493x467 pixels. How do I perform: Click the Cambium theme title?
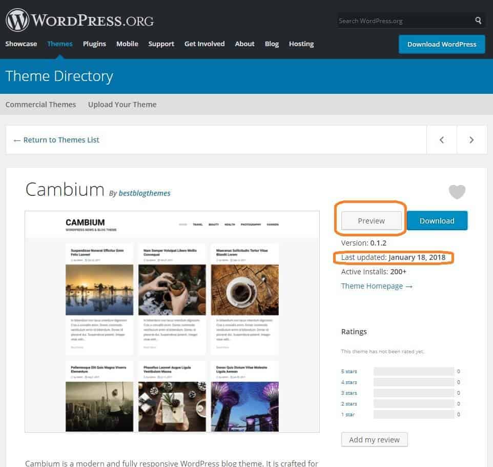tap(65, 190)
